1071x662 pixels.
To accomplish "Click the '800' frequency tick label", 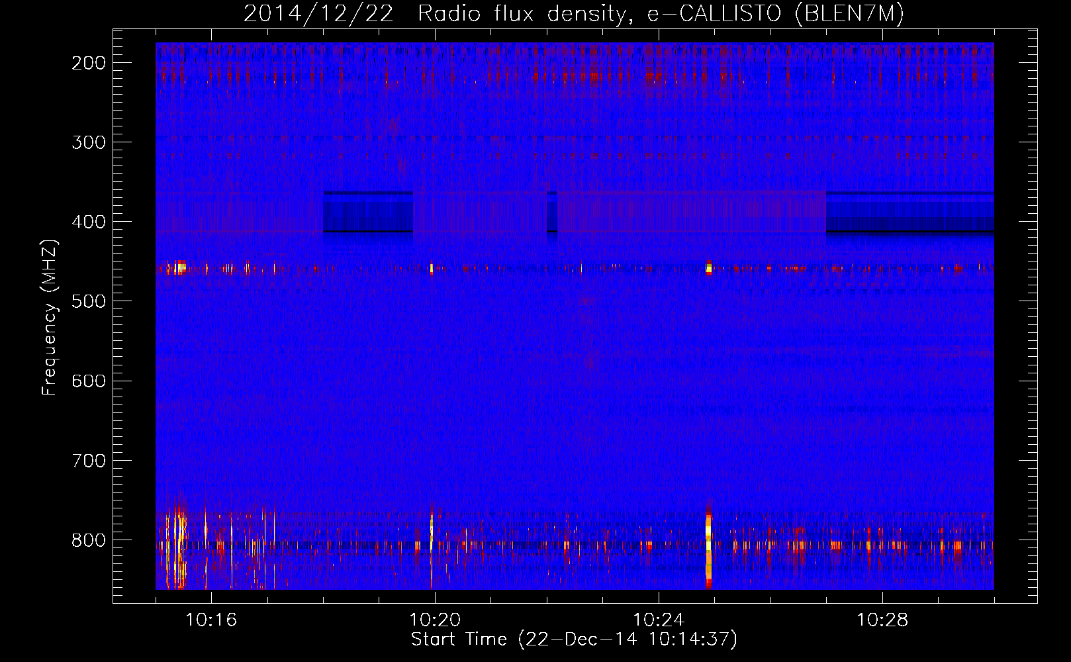I will (x=88, y=540).
